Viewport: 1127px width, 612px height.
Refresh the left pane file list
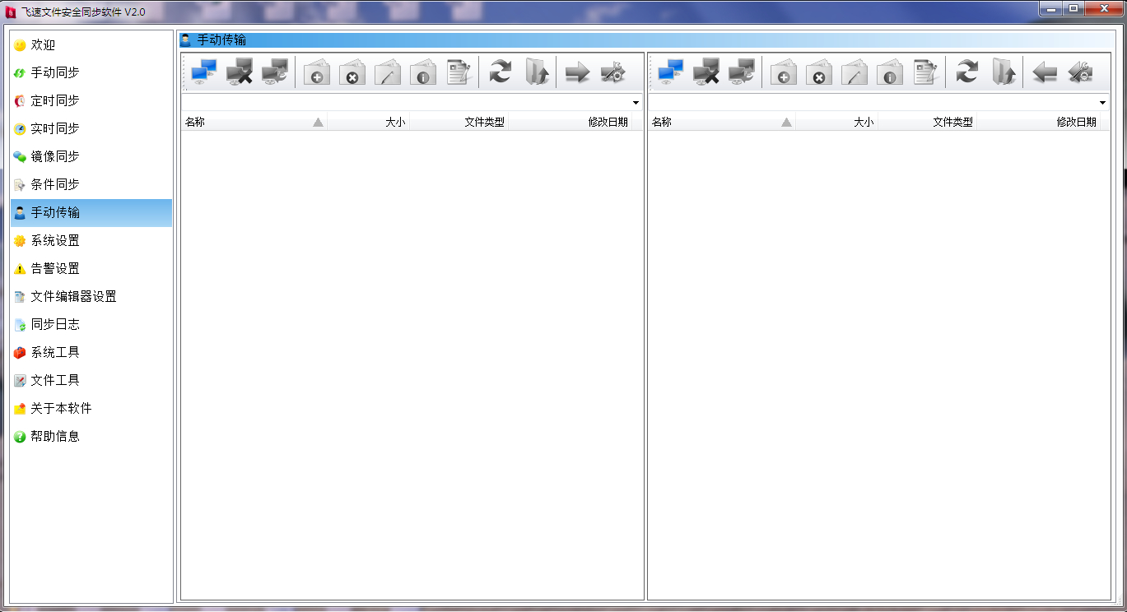[500, 72]
